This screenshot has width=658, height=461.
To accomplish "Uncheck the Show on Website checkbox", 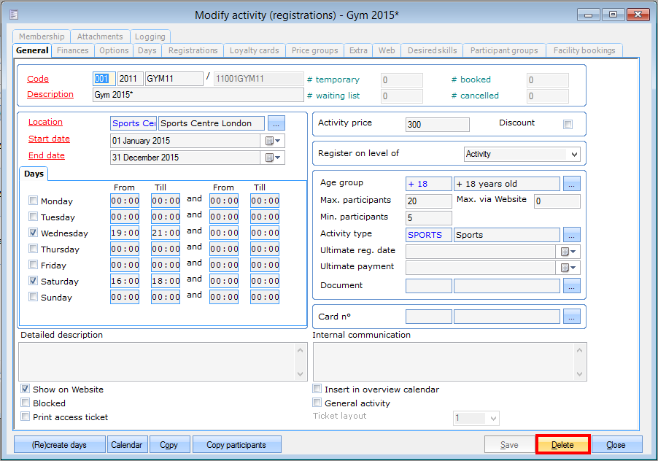I will [26, 390].
